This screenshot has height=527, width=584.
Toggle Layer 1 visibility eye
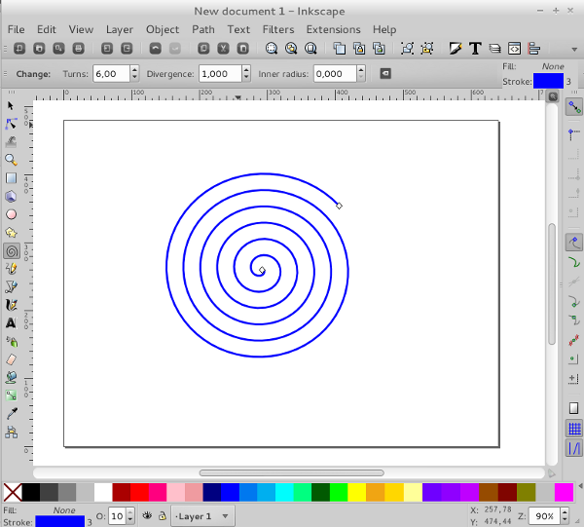click(148, 516)
